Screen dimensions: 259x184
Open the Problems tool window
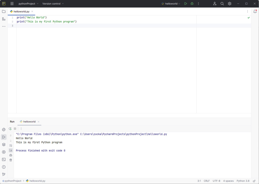(x=4, y=167)
